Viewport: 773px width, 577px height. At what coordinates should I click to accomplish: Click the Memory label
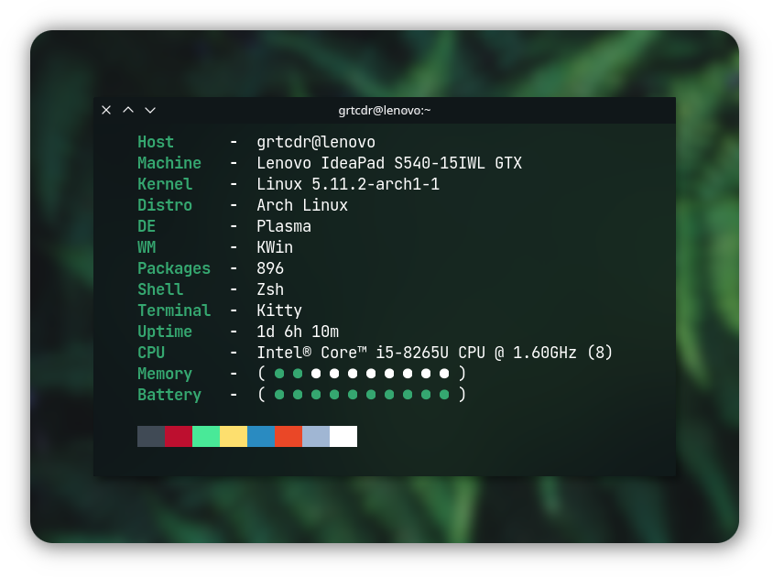(x=165, y=374)
